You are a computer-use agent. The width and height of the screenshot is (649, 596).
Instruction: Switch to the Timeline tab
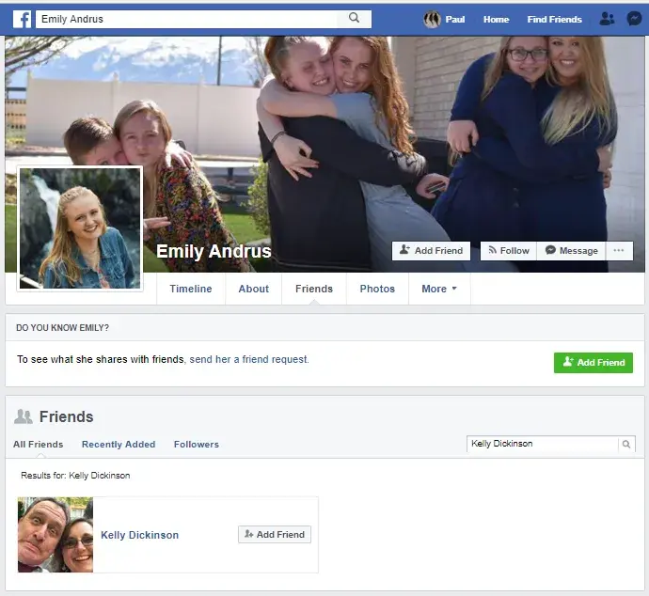click(x=191, y=289)
